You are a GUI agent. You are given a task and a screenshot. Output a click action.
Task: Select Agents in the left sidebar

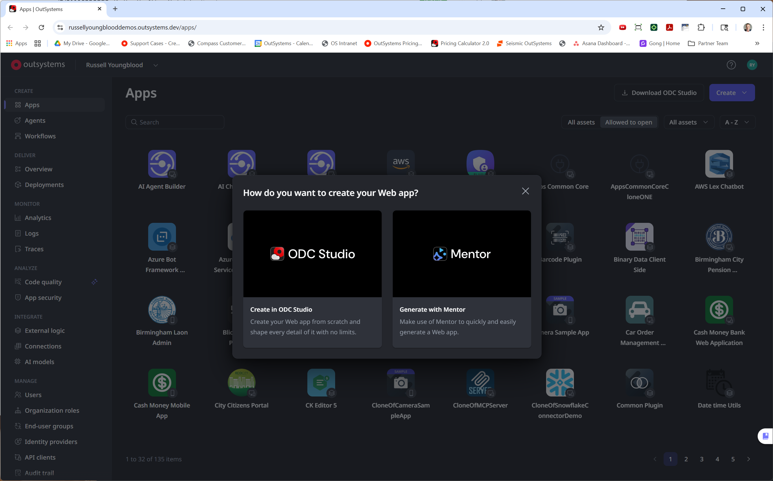coord(35,120)
